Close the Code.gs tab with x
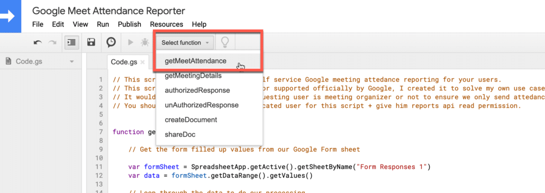The image size is (545, 193). point(142,62)
